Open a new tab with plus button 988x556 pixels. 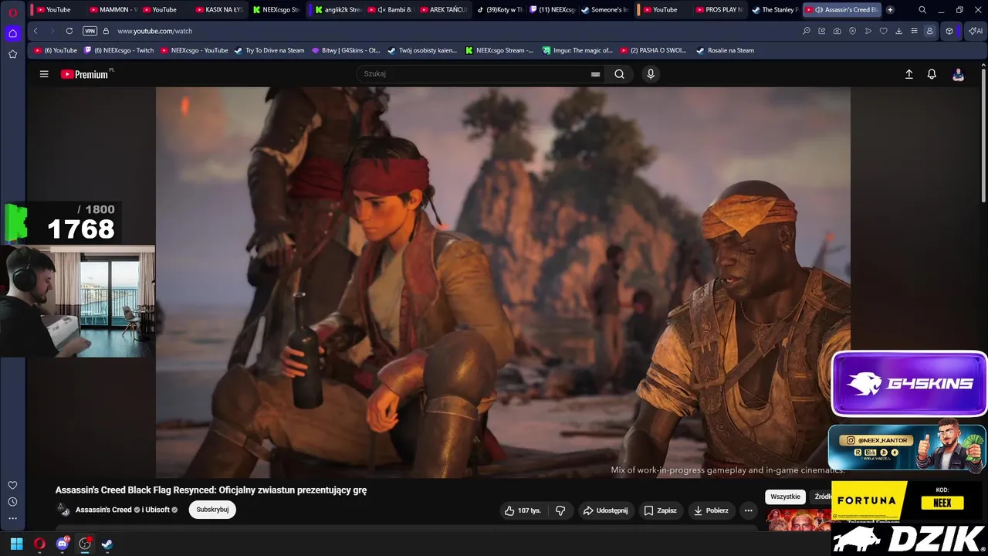pyautogui.click(x=890, y=10)
